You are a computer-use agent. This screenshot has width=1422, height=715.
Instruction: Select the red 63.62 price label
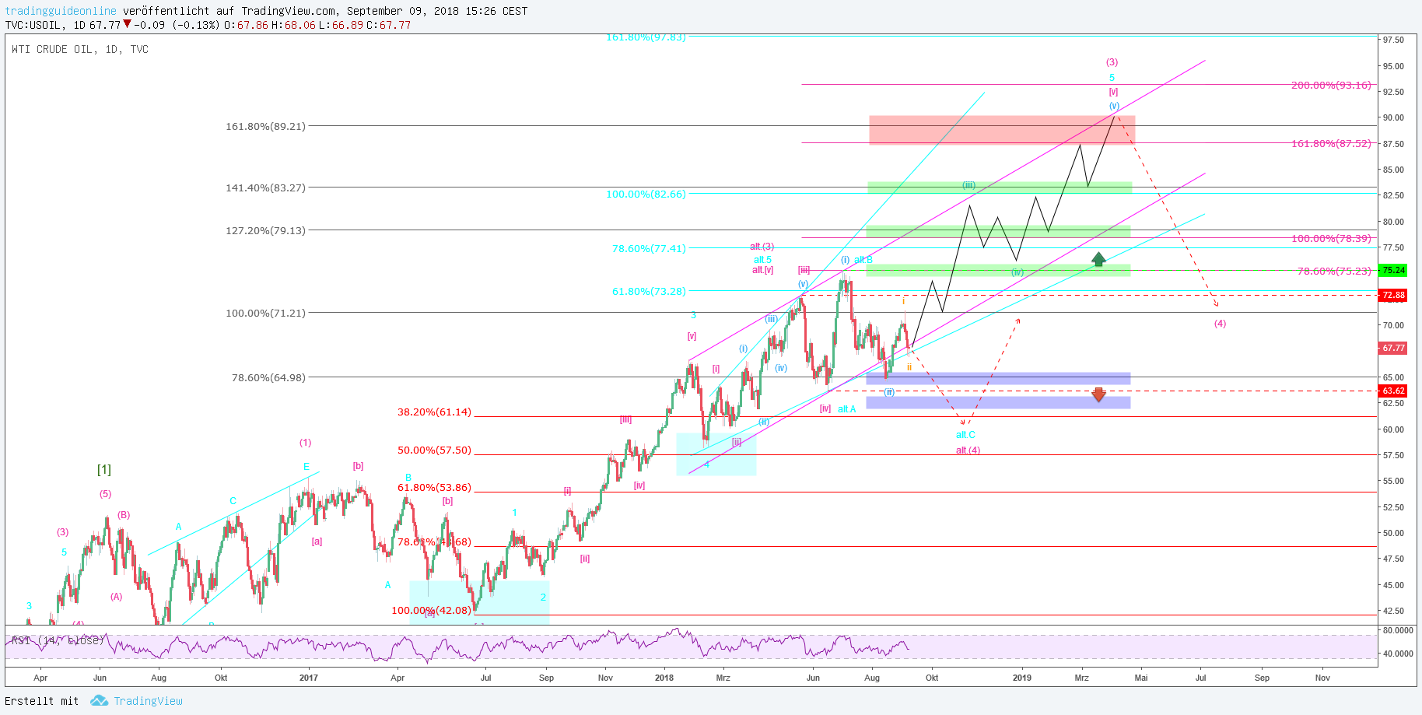tap(1393, 391)
